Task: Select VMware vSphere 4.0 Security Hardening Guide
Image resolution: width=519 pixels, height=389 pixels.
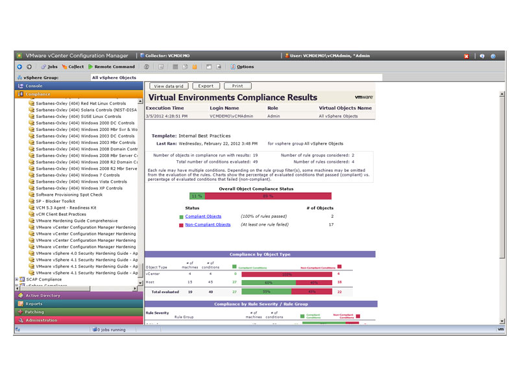Action: click(87, 253)
